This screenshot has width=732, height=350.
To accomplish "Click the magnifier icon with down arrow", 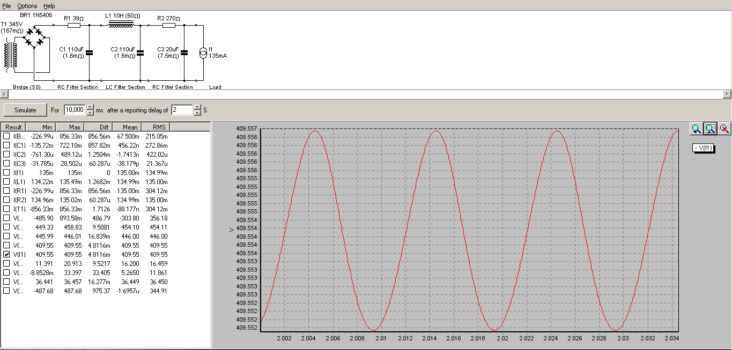I will pos(696,128).
